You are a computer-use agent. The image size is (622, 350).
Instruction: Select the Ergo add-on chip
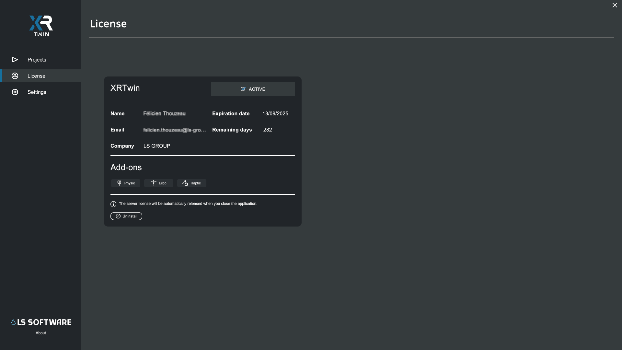(x=159, y=183)
